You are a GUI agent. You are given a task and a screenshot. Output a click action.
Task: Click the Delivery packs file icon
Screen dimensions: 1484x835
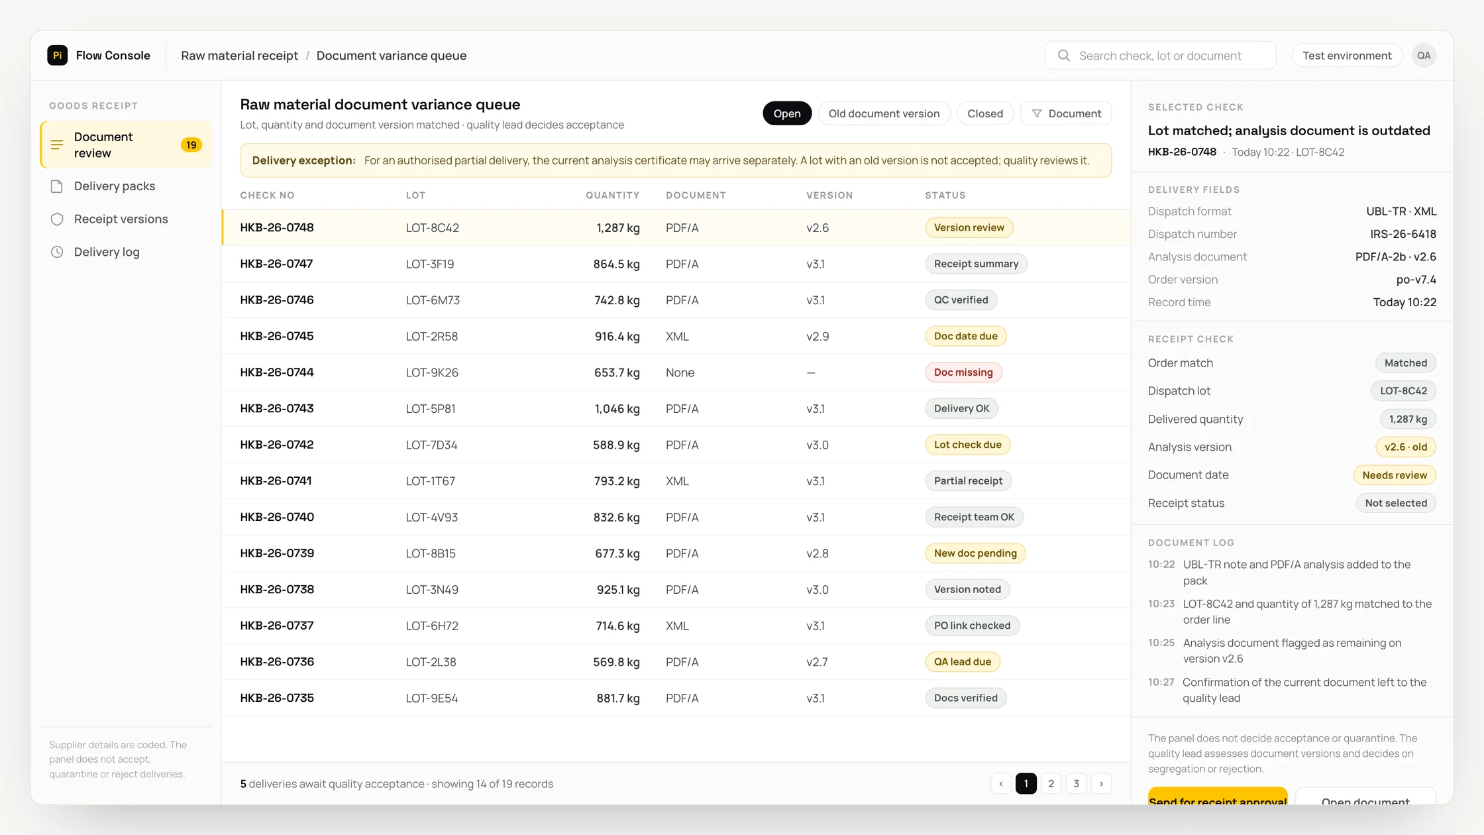point(57,186)
